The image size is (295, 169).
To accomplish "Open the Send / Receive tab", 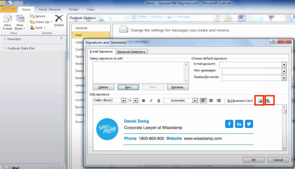I will click(50, 9).
